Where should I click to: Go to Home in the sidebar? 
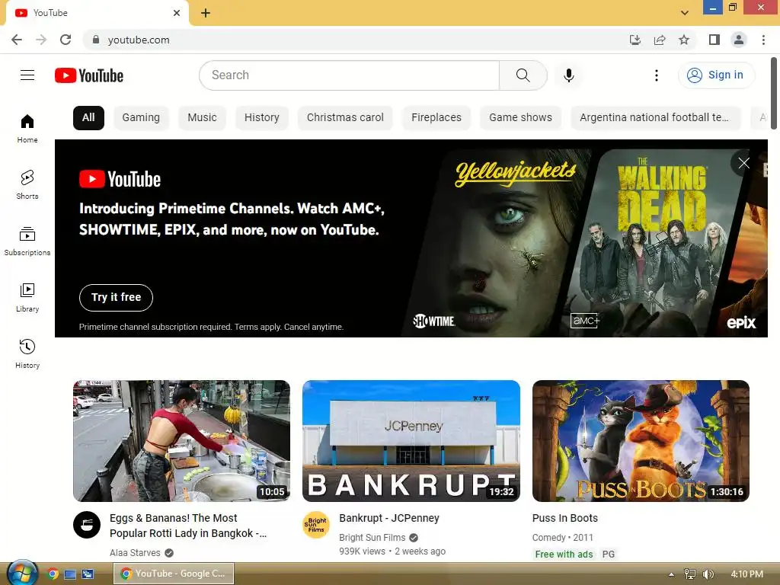coord(27,128)
